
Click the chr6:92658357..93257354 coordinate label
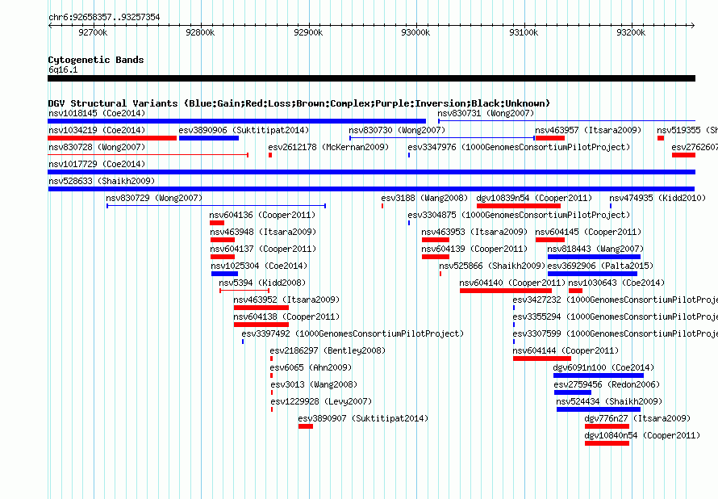tap(104, 17)
